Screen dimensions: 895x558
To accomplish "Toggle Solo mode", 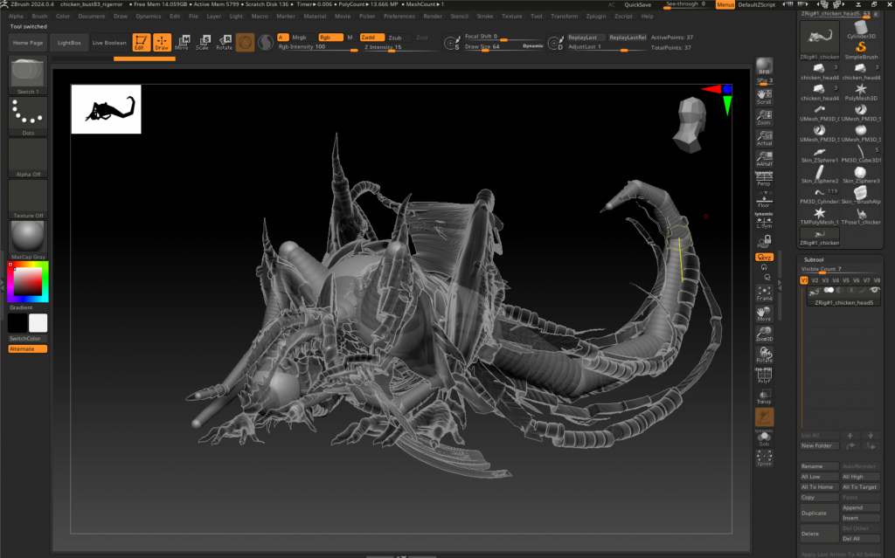I will [764, 437].
